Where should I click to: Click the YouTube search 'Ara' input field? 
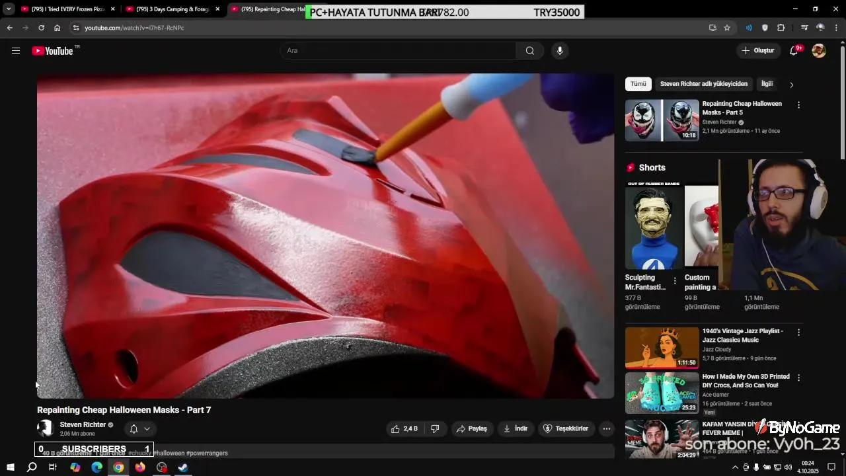[x=399, y=51]
